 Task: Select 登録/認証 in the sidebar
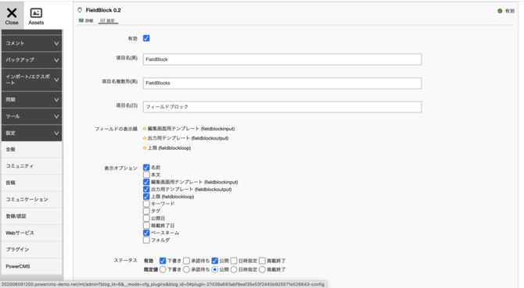(x=32, y=216)
